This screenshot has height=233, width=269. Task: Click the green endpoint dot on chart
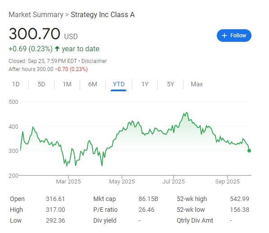249,151
